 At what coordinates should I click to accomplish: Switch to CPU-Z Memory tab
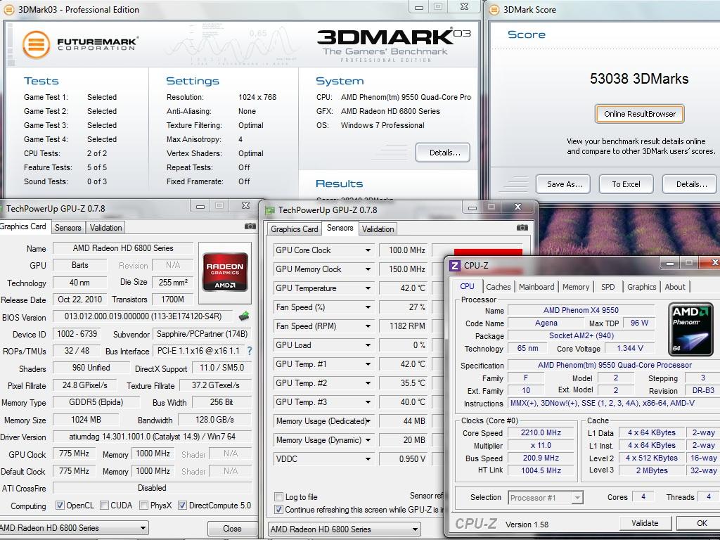coord(576,287)
